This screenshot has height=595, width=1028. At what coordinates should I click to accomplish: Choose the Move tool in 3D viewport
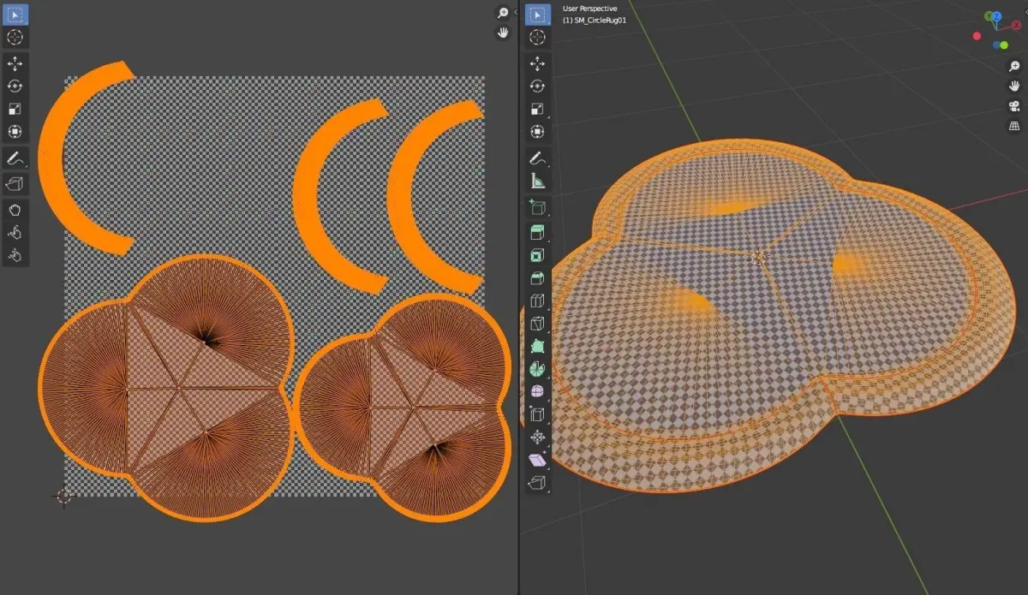(x=537, y=64)
